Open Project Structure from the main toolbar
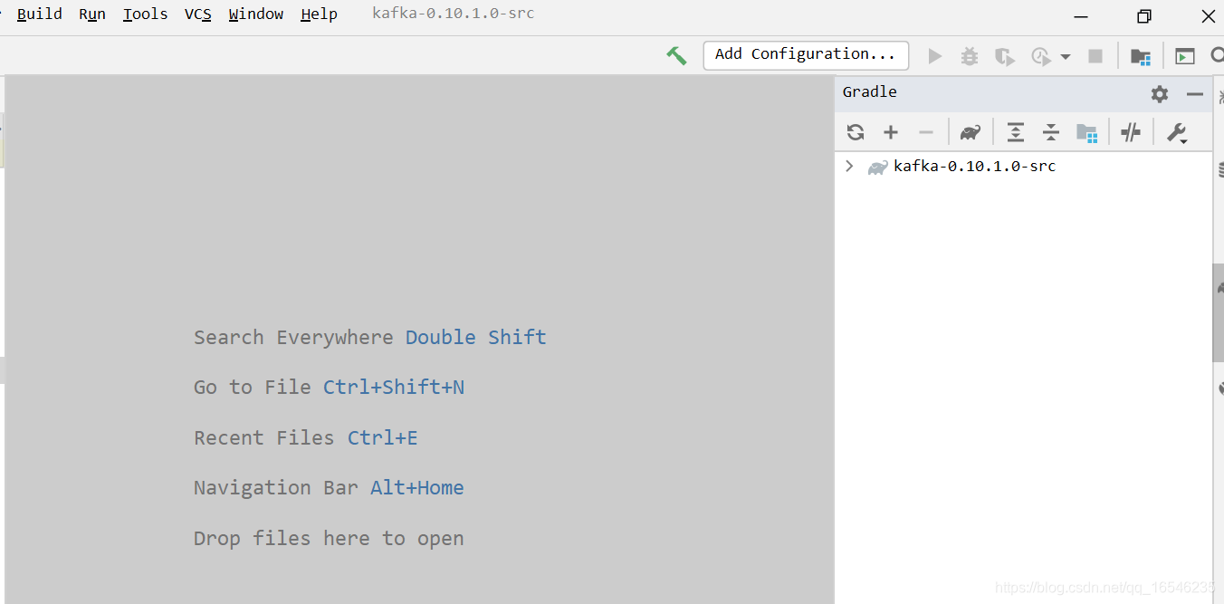 point(1141,56)
